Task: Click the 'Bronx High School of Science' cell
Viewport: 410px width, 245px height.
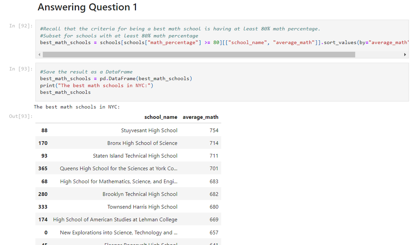Action: point(142,143)
